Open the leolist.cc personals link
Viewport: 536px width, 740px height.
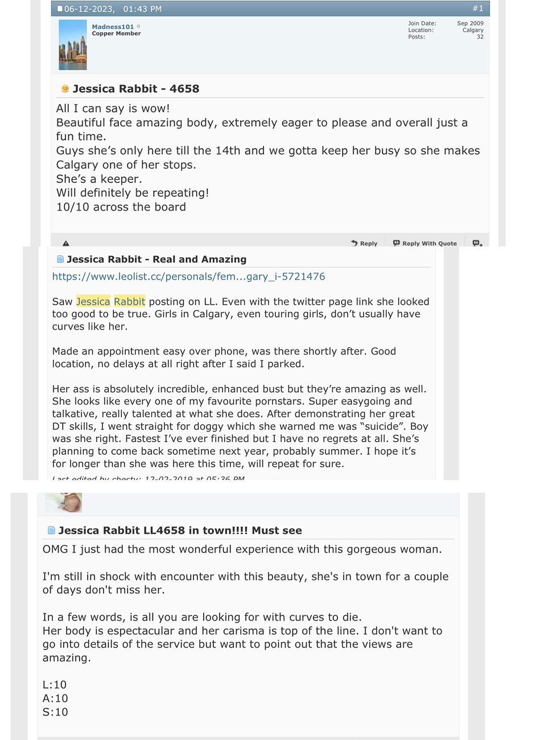(188, 277)
